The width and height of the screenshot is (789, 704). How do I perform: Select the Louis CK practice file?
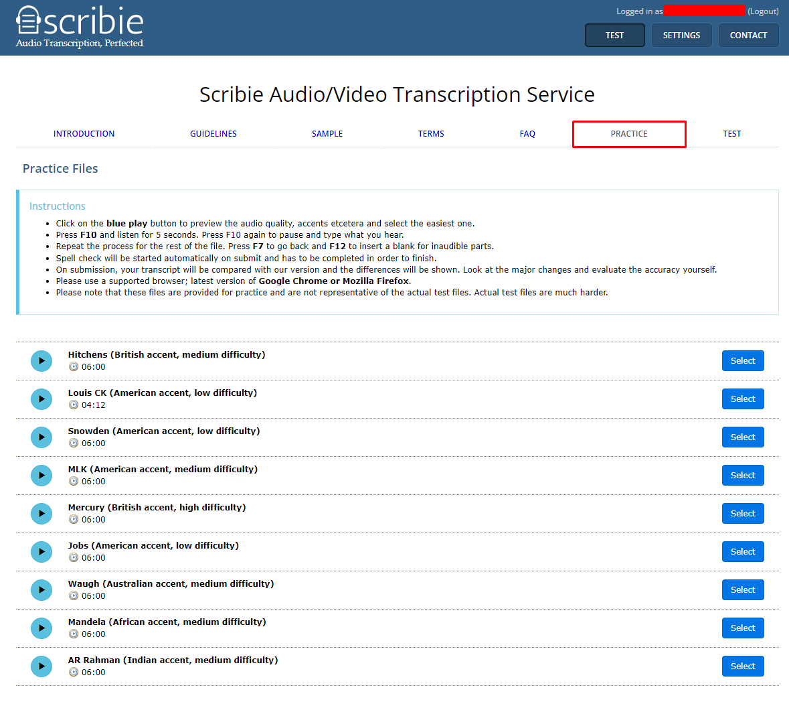click(743, 399)
